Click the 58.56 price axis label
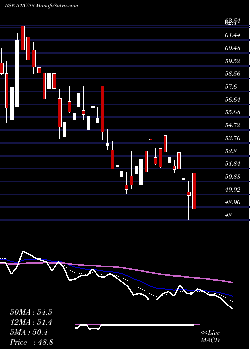This screenshot has width=250, height=350. 233,74
